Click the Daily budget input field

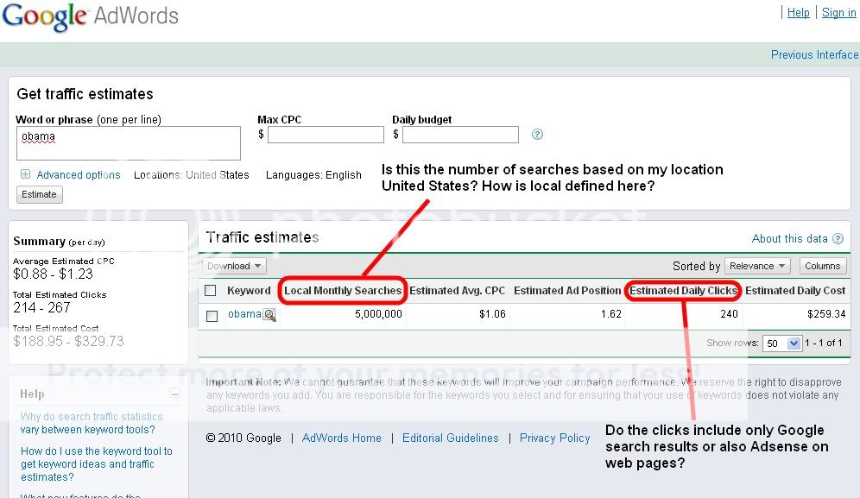coord(461,135)
